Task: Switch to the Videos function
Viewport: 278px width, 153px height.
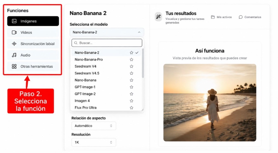Action: [x=33, y=33]
